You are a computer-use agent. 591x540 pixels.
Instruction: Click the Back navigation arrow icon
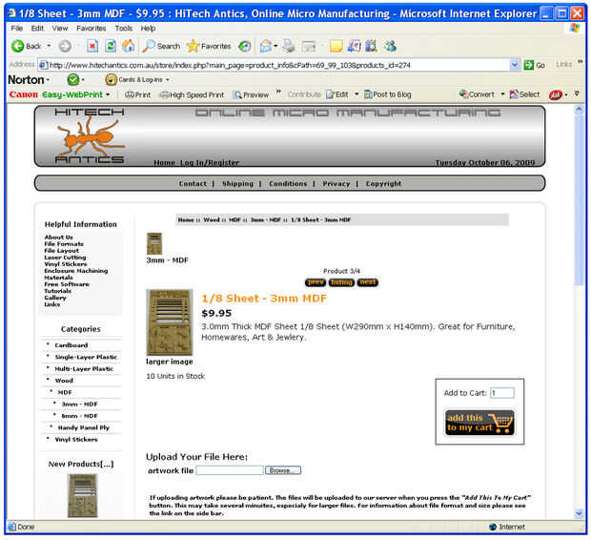click(17, 46)
